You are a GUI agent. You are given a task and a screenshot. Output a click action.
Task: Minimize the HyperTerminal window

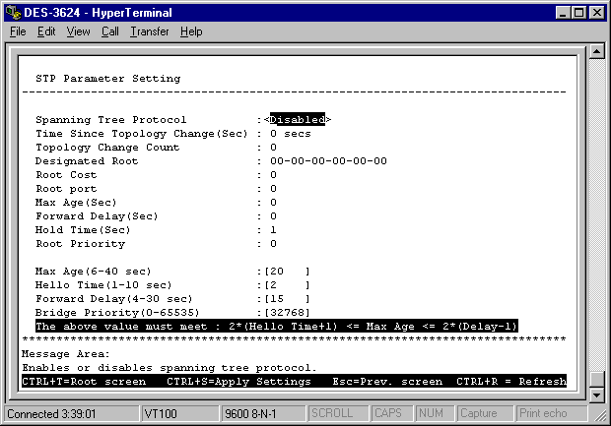click(563, 13)
